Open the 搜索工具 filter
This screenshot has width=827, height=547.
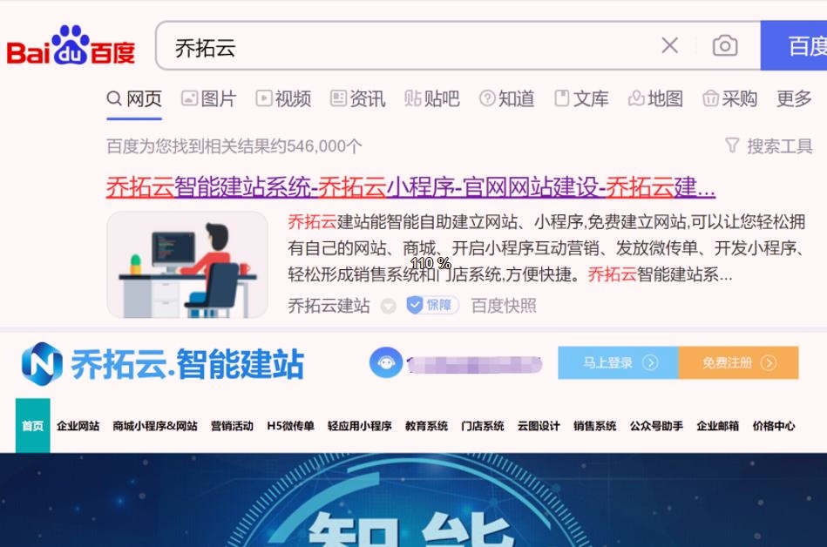(x=769, y=146)
